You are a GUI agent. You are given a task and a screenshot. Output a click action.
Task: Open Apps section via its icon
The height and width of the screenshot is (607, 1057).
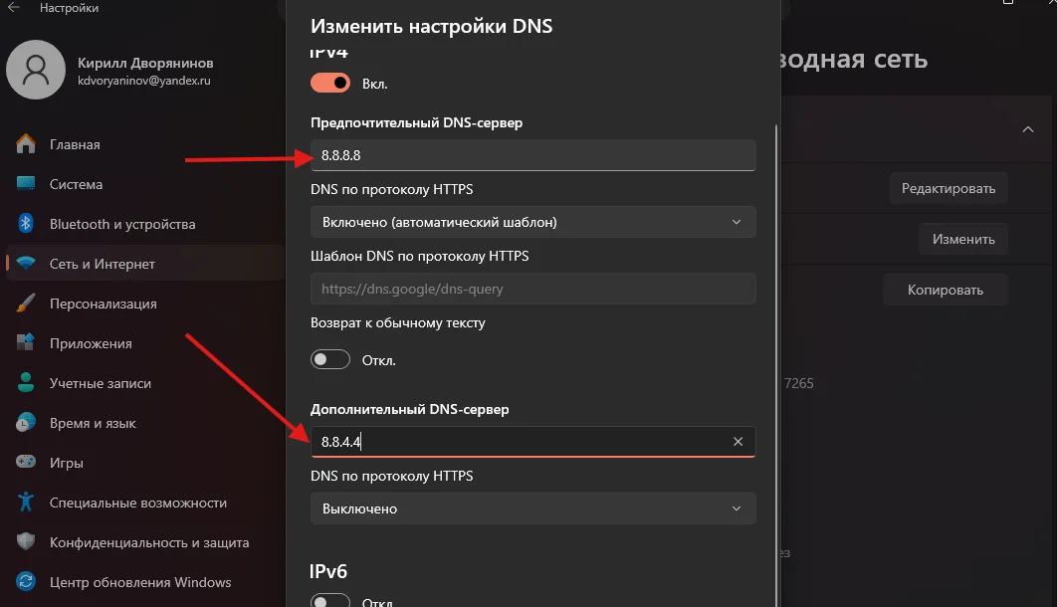(27, 343)
